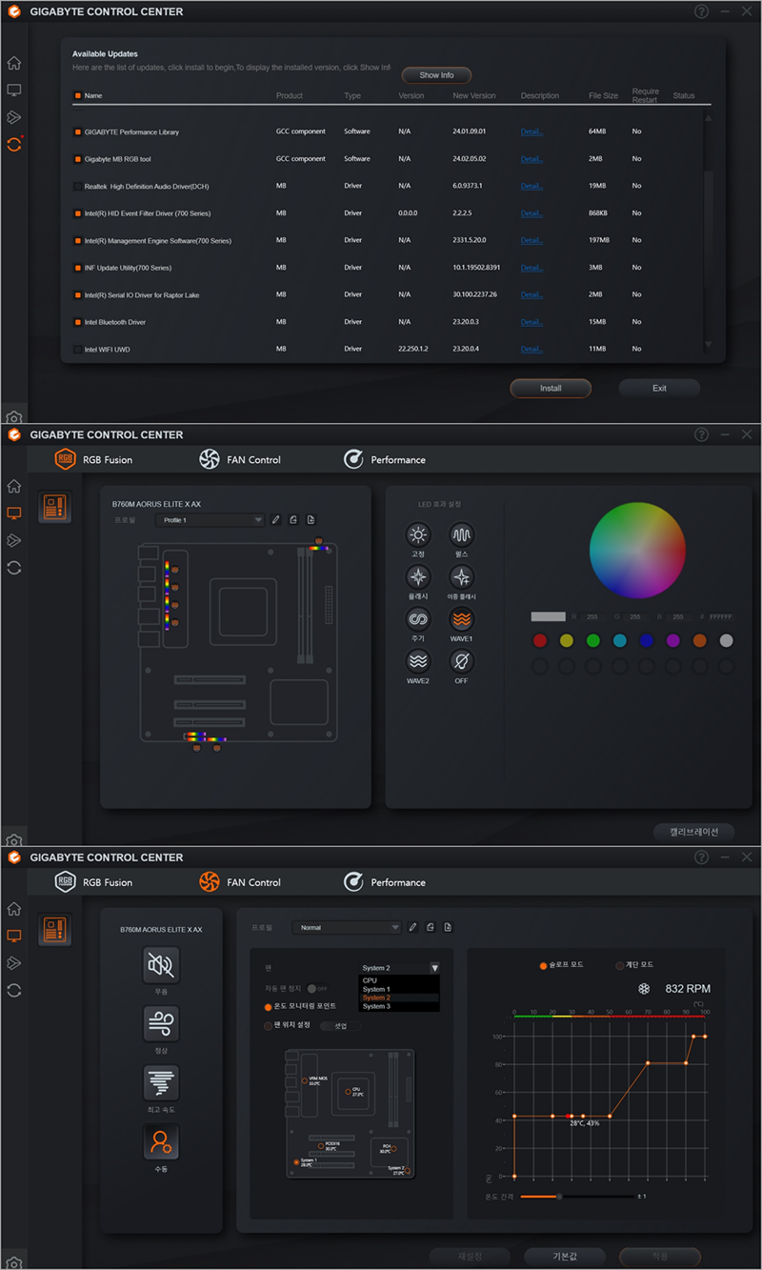Viewport: 762px width, 1270px height.
Task: Open Detail link for Gigabyte MB RGB tool
Action: pyautogui.click(x=531, y=159)
